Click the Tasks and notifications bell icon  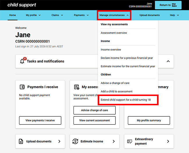tap(22, 61)
